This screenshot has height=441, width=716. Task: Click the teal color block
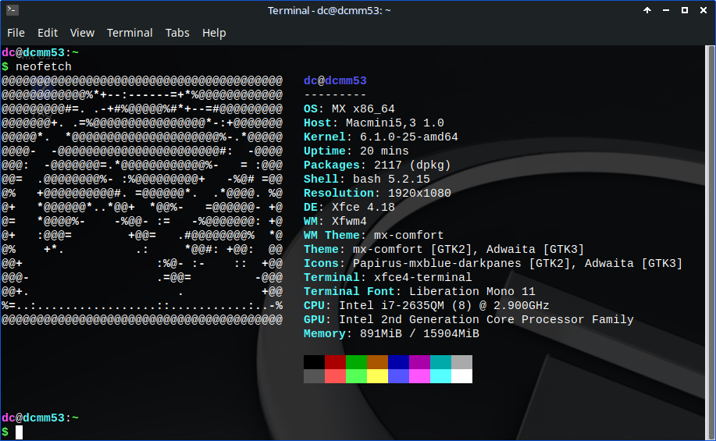pyautogui.click(x=440, y=362)
